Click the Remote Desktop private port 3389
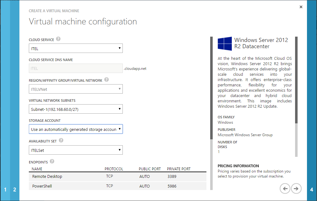Image resolution: width=317 pixels, height=201 pixels. pyautogui.click(x=172, y=176)
